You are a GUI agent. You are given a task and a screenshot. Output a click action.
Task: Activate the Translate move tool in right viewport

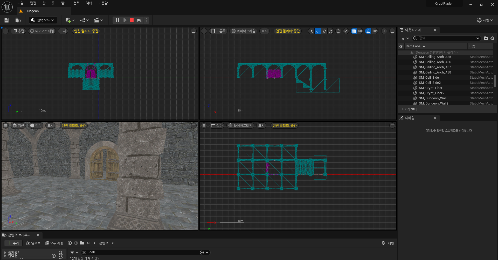click(318, 31)
